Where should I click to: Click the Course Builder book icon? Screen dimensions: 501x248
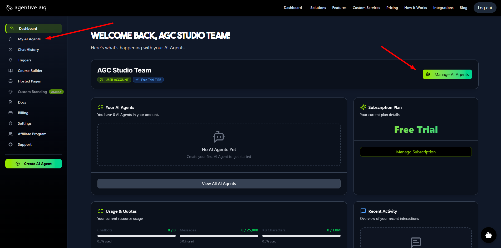pyautogui.click(x=11, y=71)
